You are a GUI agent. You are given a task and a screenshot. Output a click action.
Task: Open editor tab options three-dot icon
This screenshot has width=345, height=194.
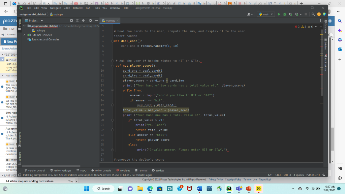point(320,21)
